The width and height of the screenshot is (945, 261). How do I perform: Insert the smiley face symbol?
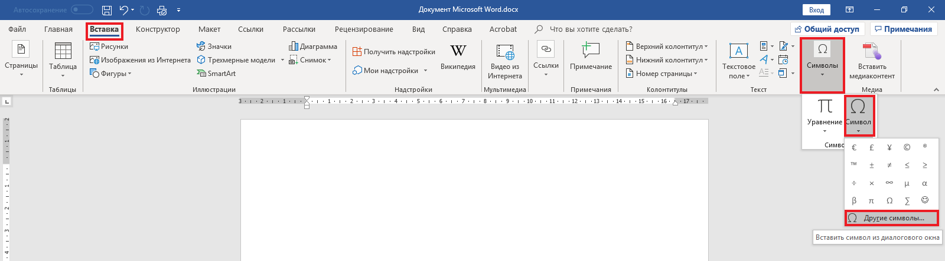925,200
